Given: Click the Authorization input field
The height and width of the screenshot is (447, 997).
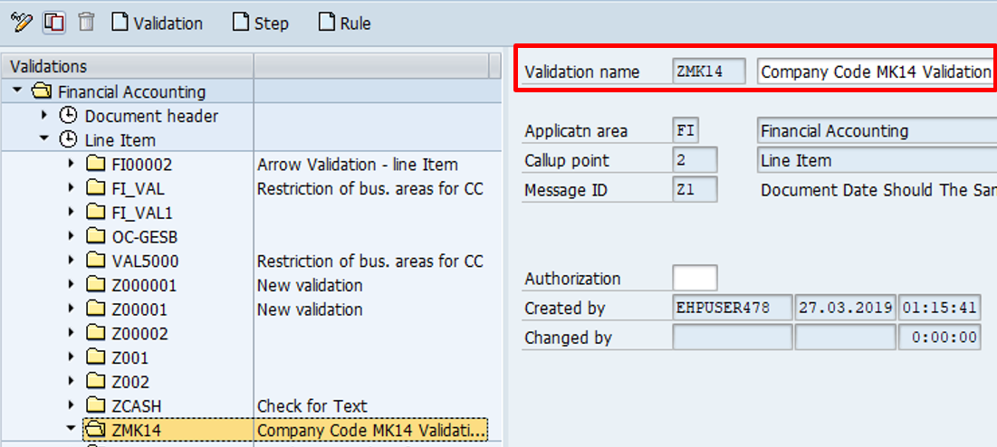Looking at the screenshot, I should 695,279.
